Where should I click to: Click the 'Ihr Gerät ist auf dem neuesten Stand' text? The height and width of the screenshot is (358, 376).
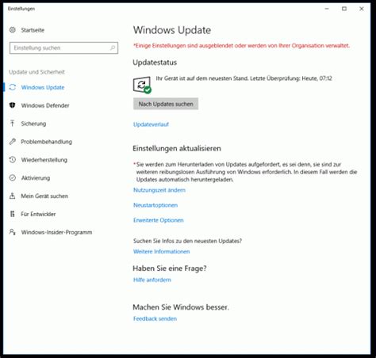pyautogui.click(x=202, y=78)
